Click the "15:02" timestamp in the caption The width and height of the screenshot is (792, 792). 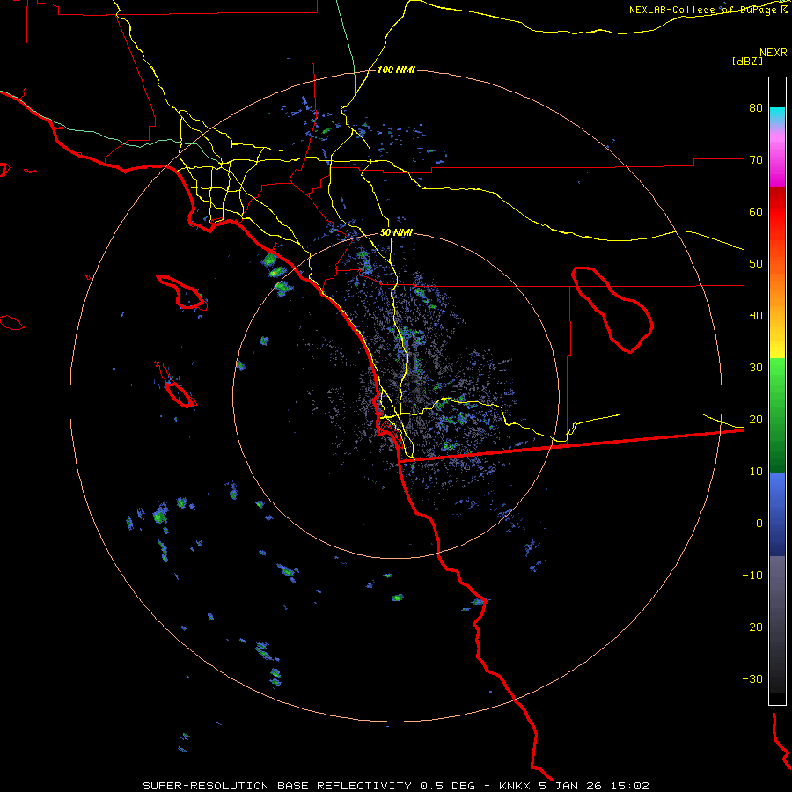coord(630,786)
